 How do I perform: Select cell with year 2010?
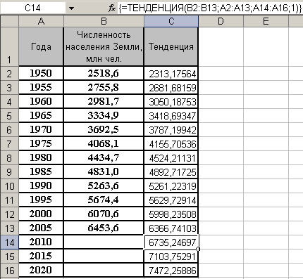[x=41, y=242]
